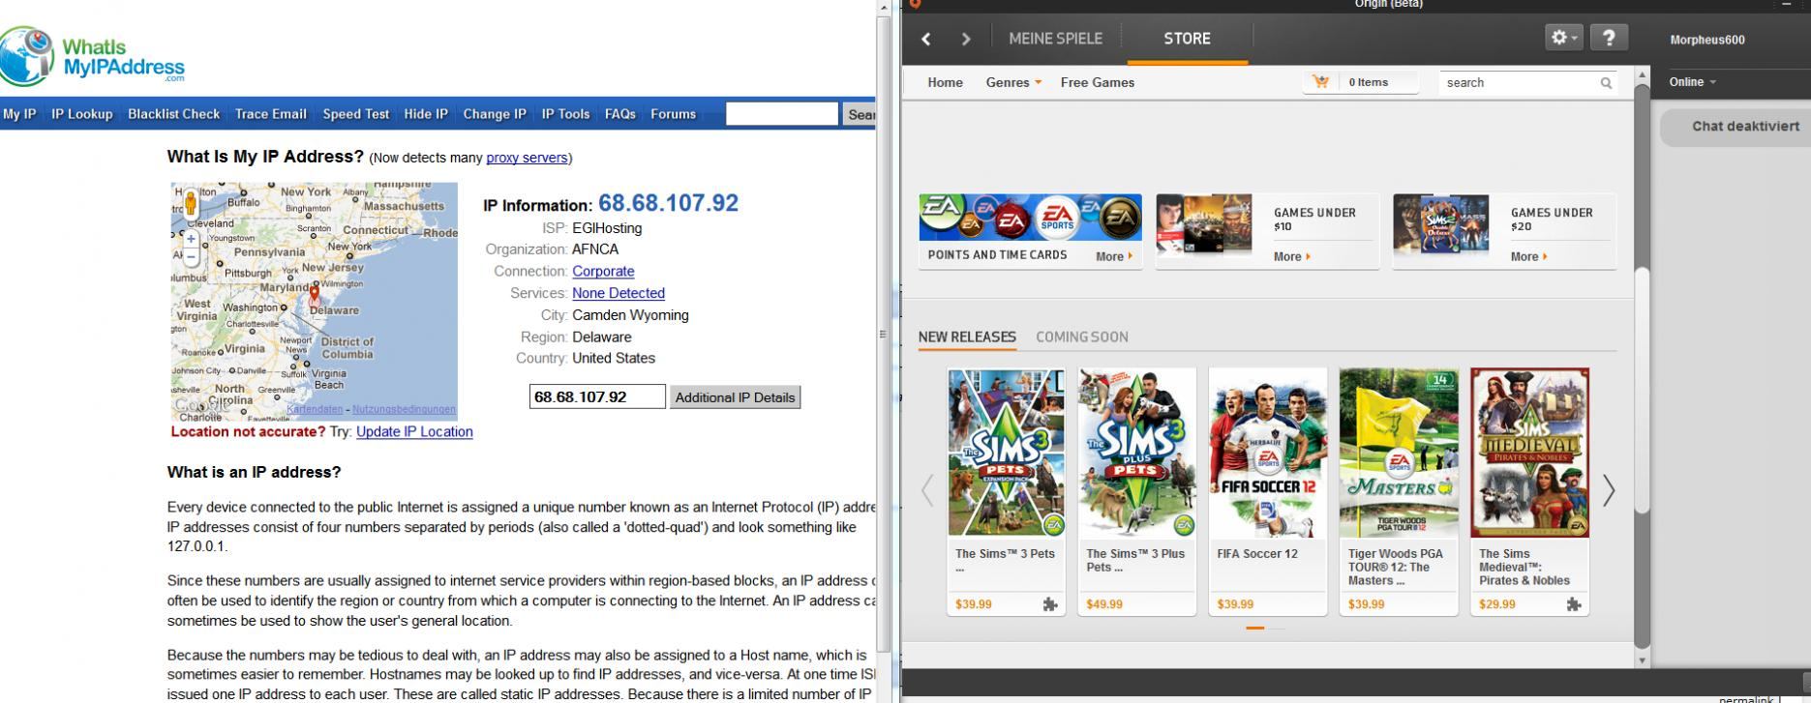Click the map zoom in plus button
The height and width of the screenshot is (703, 1811).
click(191, 238)
